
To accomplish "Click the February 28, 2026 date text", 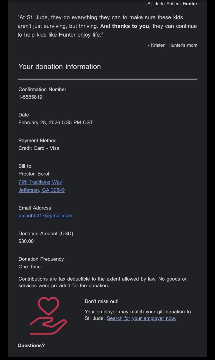I will tap(55, 123).
